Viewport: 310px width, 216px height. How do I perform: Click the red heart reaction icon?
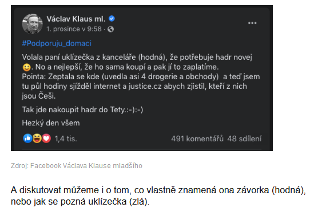point(46,138)
